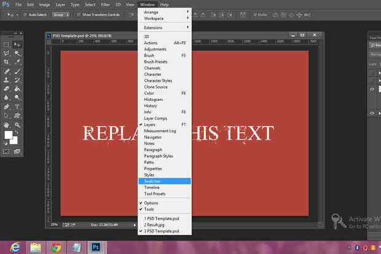Viewport: 381px width, 254px height.
Task: Toggle Layers panel in Window menu
Action: pyautogui.click(x=150, y=124)
